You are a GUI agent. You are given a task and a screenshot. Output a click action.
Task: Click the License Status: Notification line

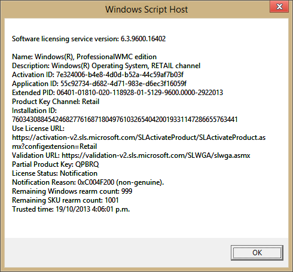click(54, 173)
